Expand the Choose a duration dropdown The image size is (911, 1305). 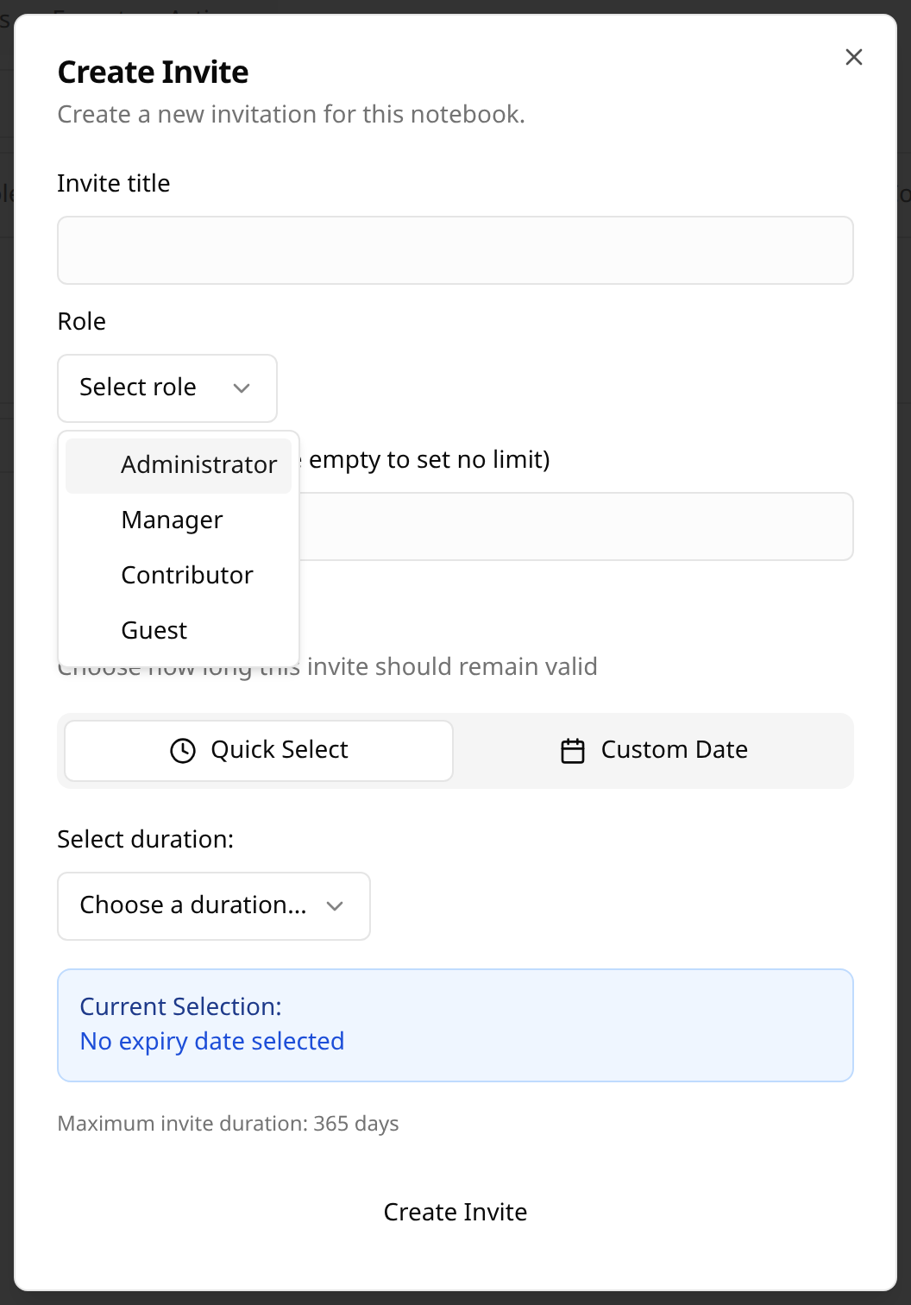click(213, 905)
